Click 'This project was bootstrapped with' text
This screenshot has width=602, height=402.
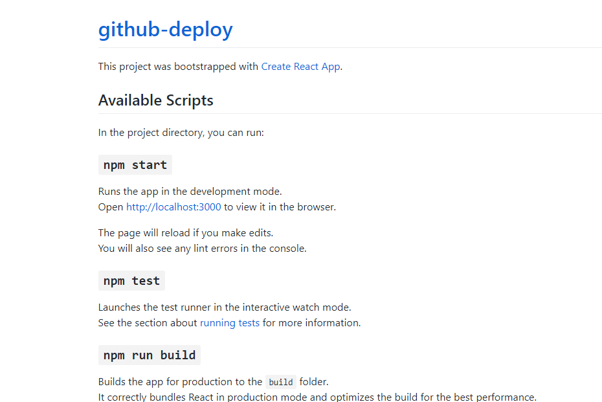coord(178,67)
